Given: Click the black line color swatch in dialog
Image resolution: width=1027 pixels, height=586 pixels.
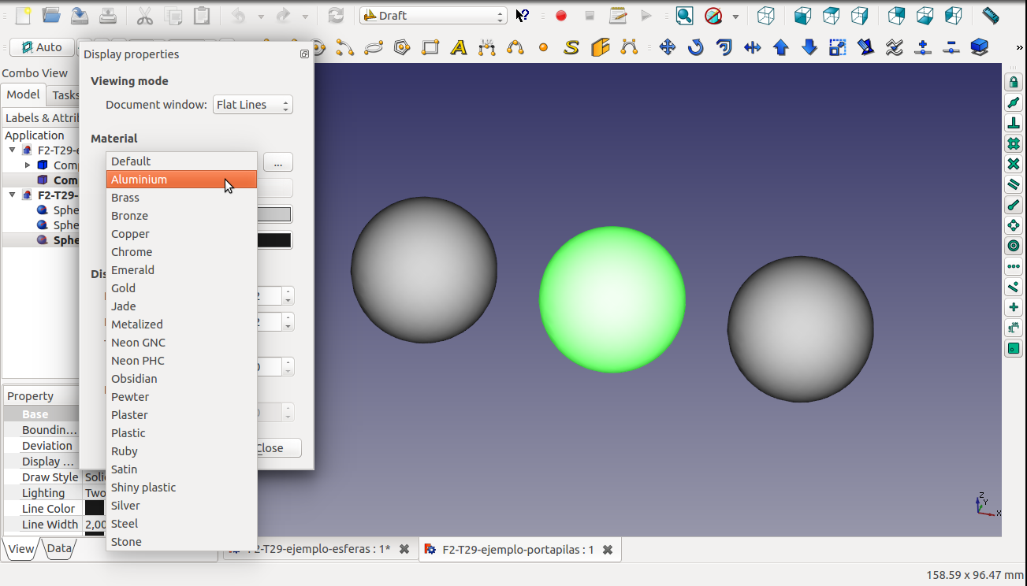Looking at the screenshot, I should pos(275,240).
